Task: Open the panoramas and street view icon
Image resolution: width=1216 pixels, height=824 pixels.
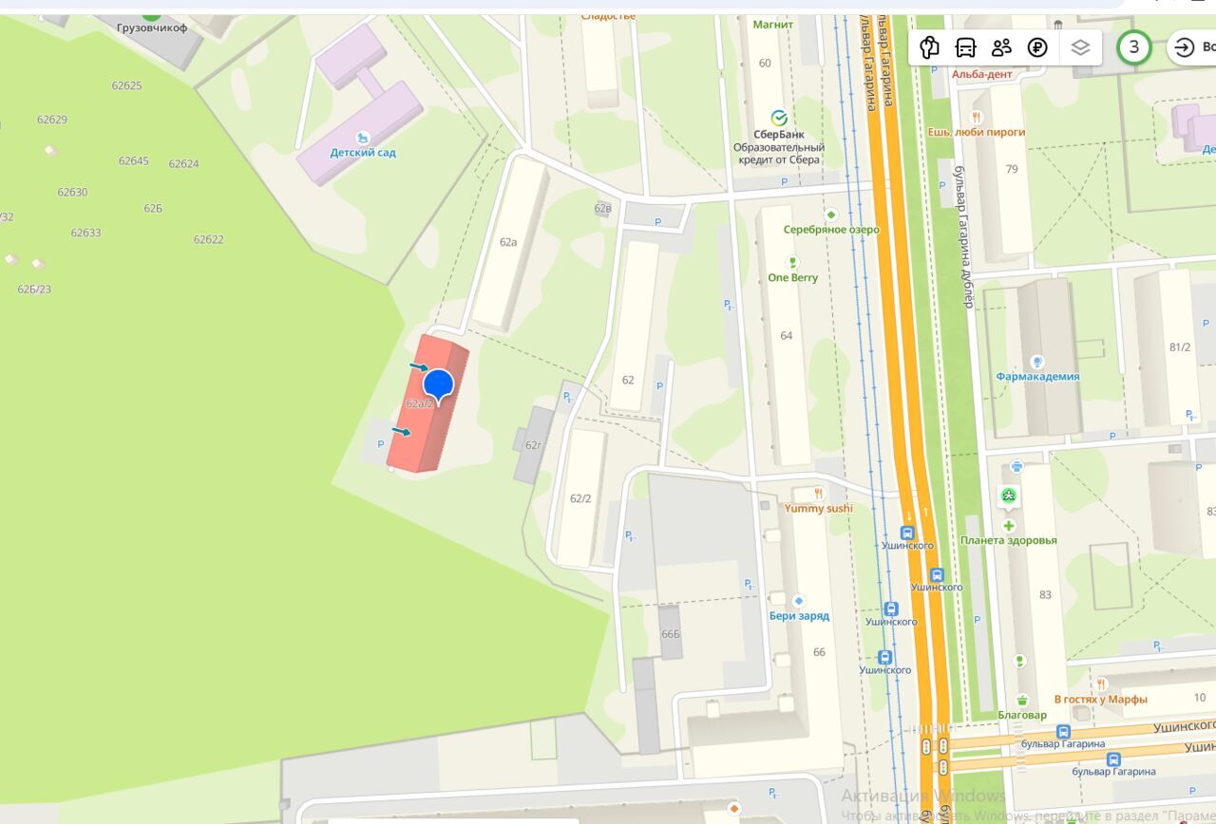Action: click(929, 47)
